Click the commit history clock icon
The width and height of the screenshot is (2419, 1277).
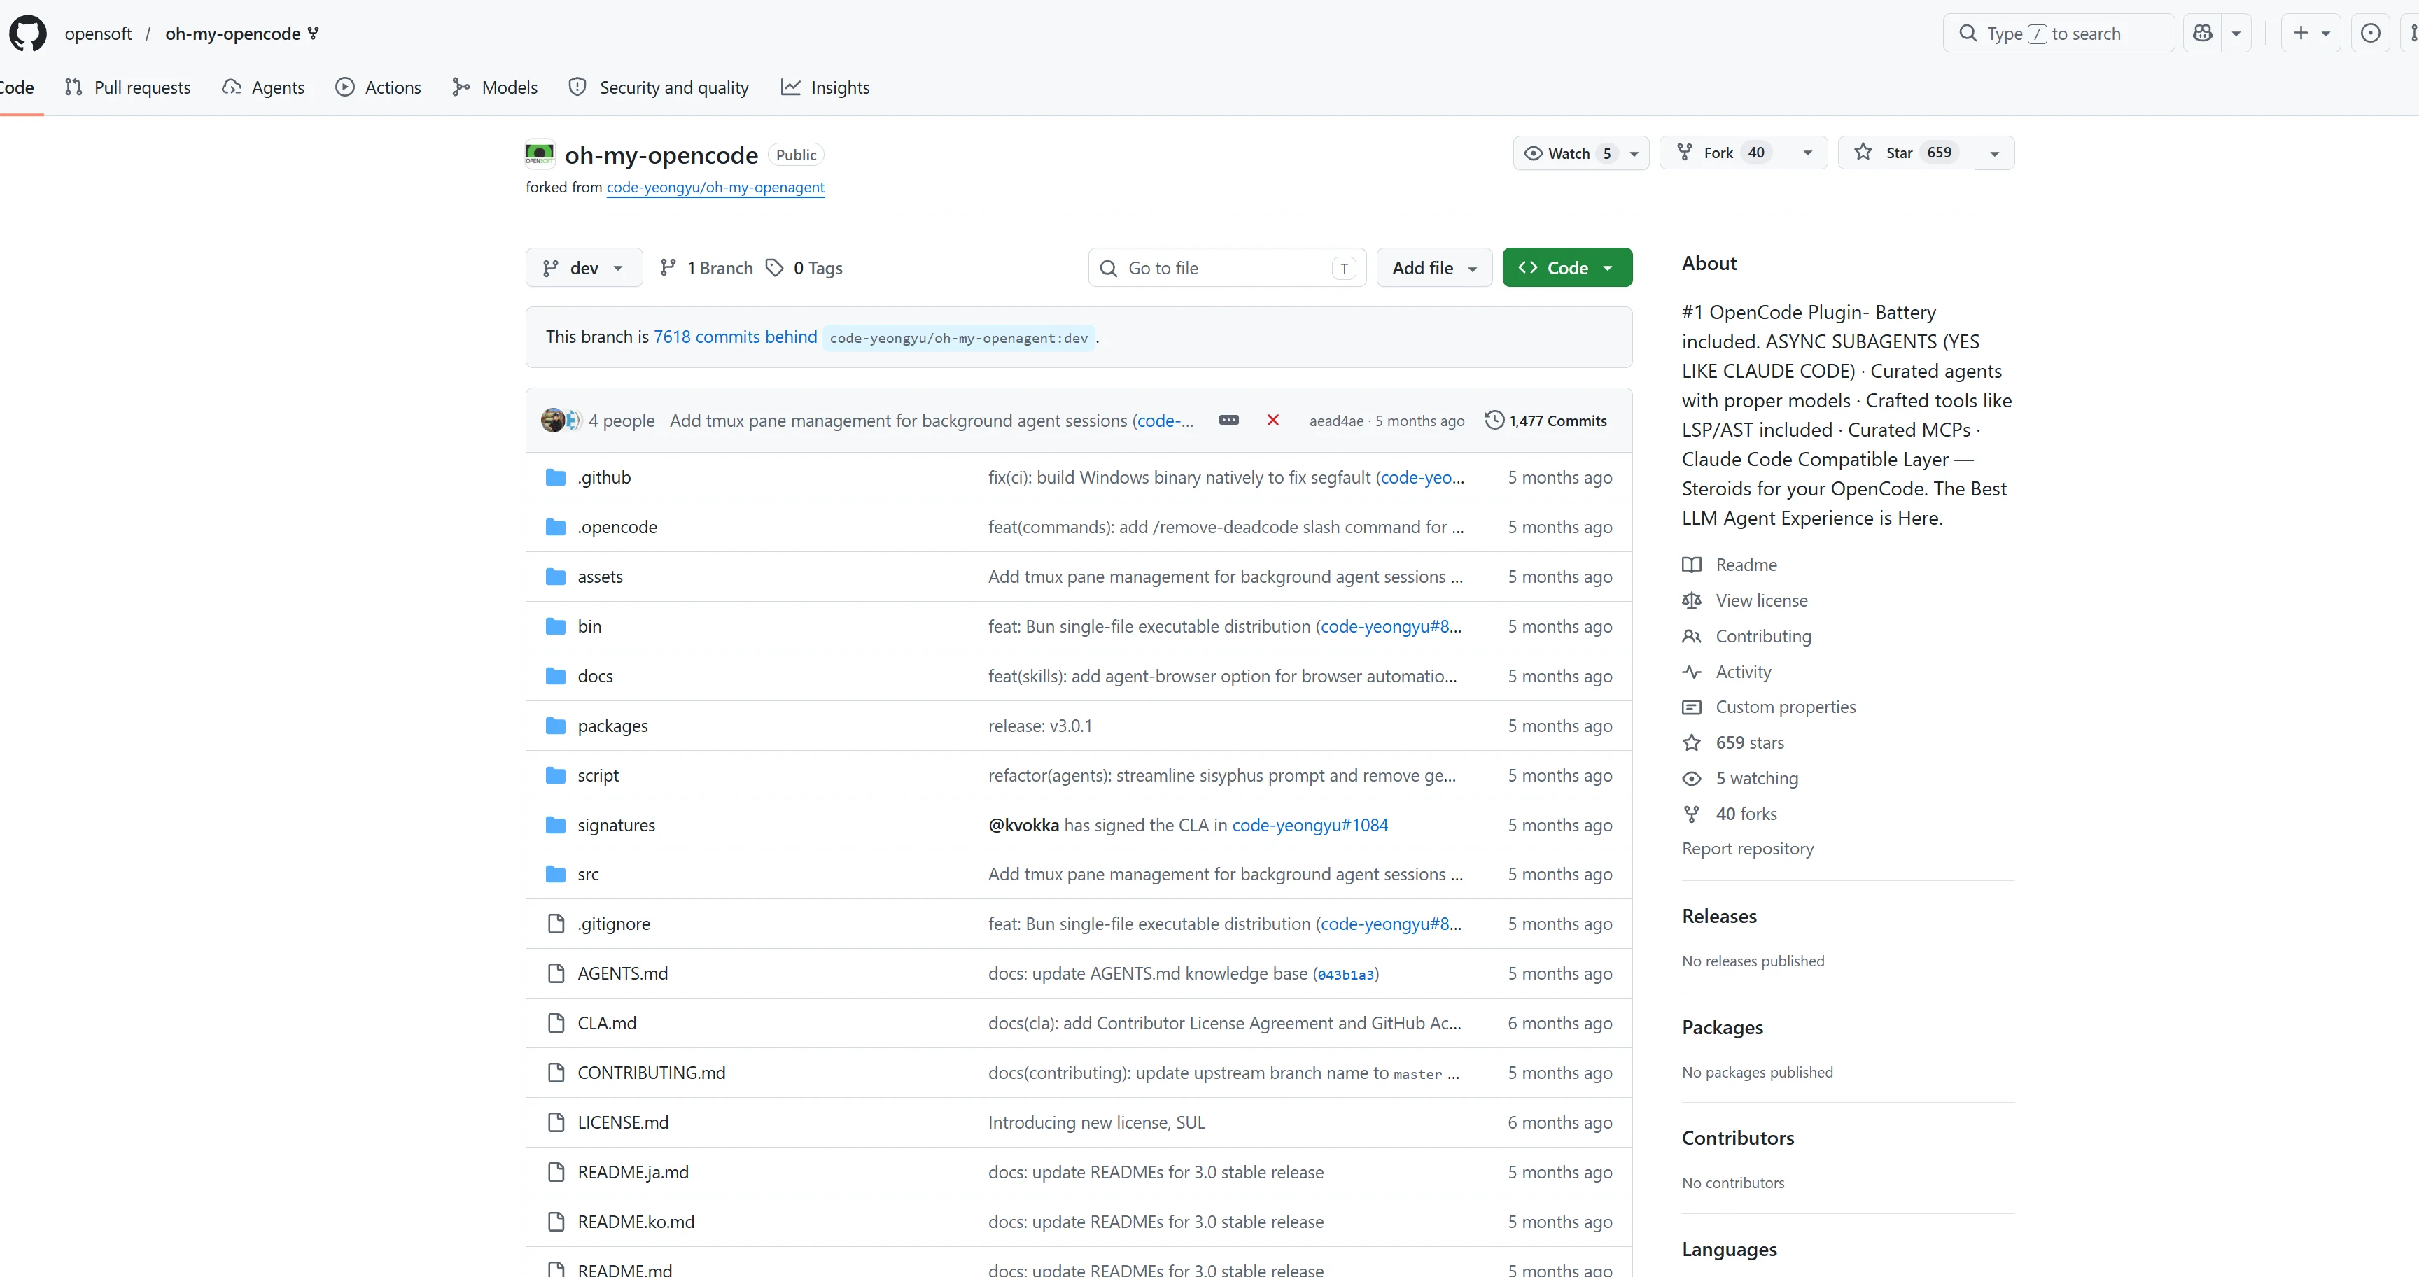coord(1494,421)
